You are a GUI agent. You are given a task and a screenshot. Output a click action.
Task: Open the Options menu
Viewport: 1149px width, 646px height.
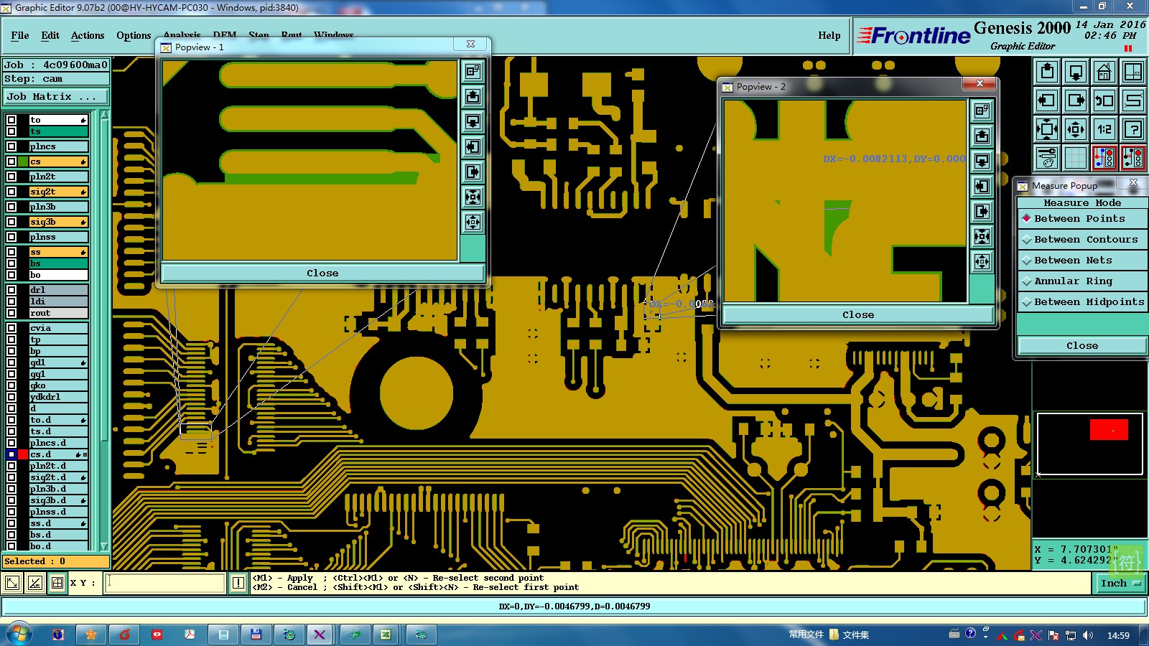pos(134,35)
